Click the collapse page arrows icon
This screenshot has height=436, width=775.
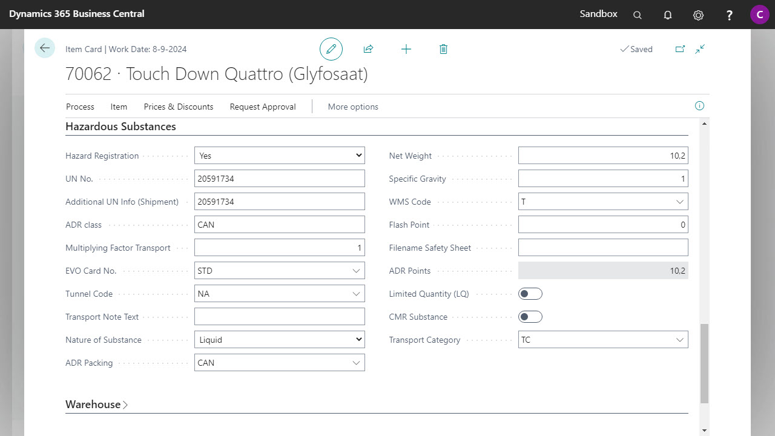coord(700,49)
